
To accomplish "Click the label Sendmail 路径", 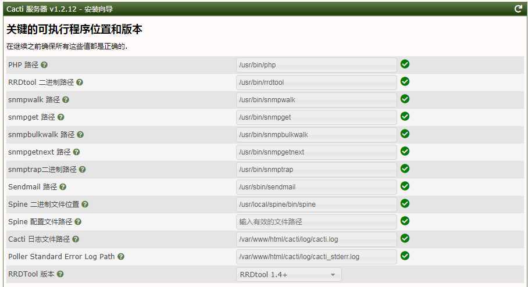I will [x=33, y=187].
